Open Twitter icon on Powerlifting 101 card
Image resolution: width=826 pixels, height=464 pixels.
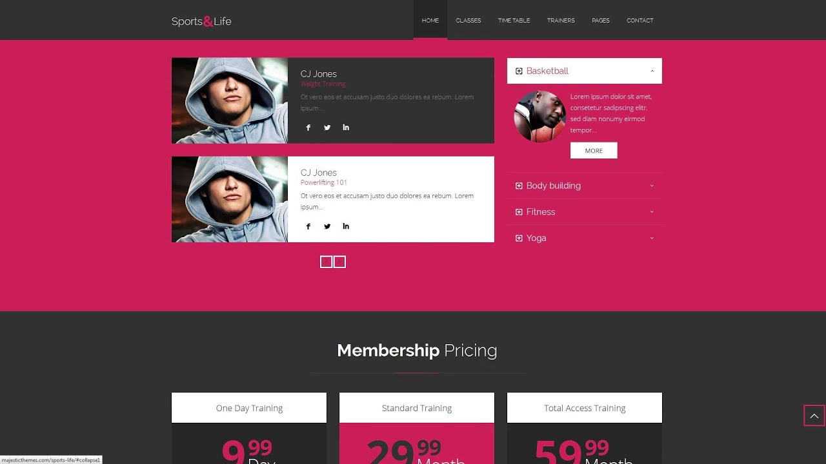point(327,226)
